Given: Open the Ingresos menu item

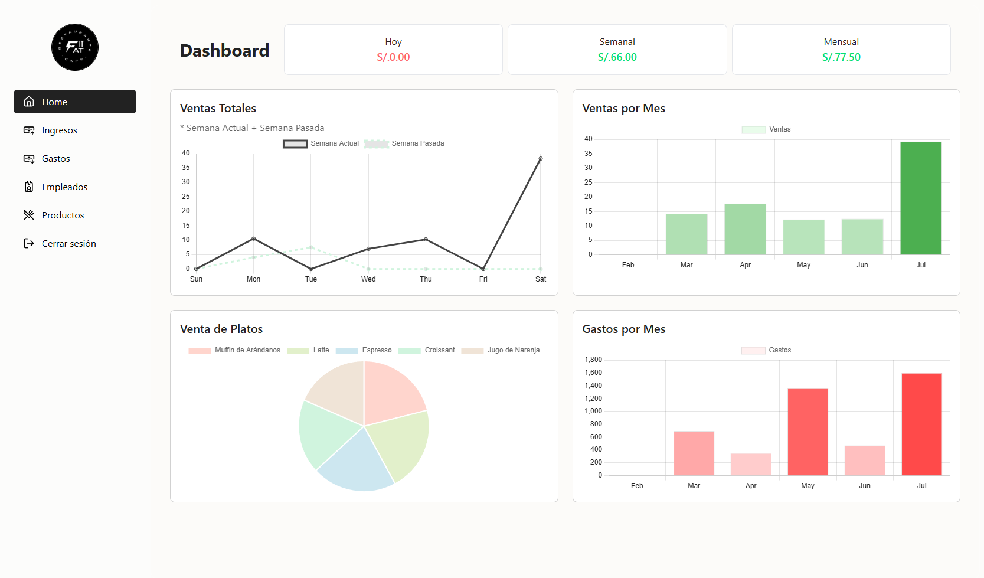Looking at the screenshot, I should click(x=59, y=130).
